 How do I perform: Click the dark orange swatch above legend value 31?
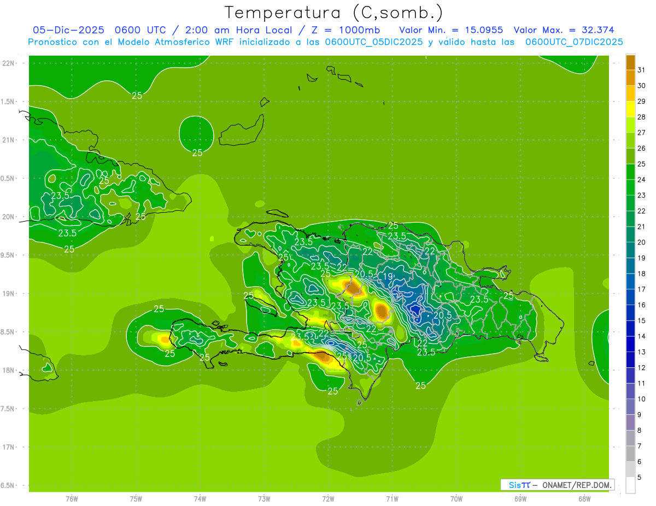630,62
